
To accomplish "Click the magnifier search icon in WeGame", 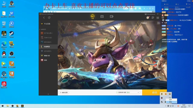I will click(x=158, y=23).
